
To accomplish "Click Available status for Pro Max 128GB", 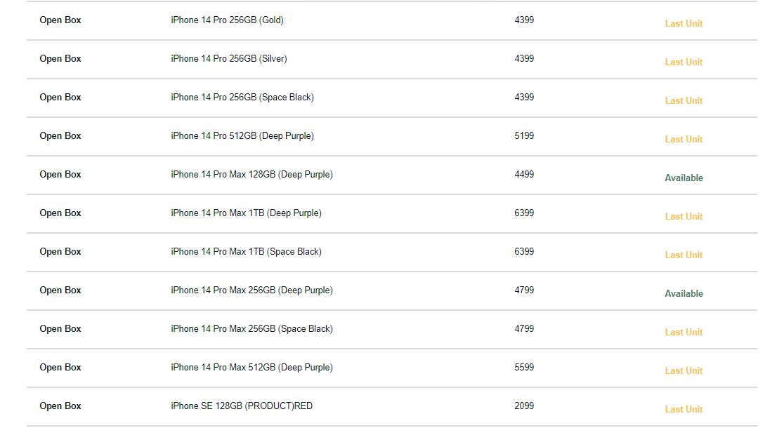I will coord(684,178).
